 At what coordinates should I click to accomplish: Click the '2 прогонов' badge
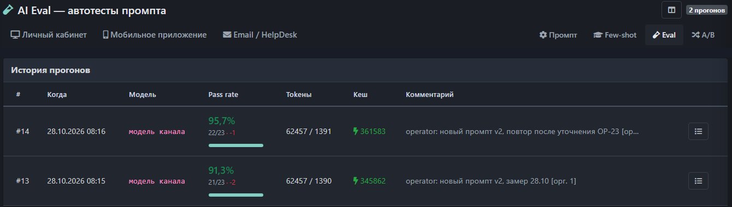pyautogui.click(x=706, y=10)
